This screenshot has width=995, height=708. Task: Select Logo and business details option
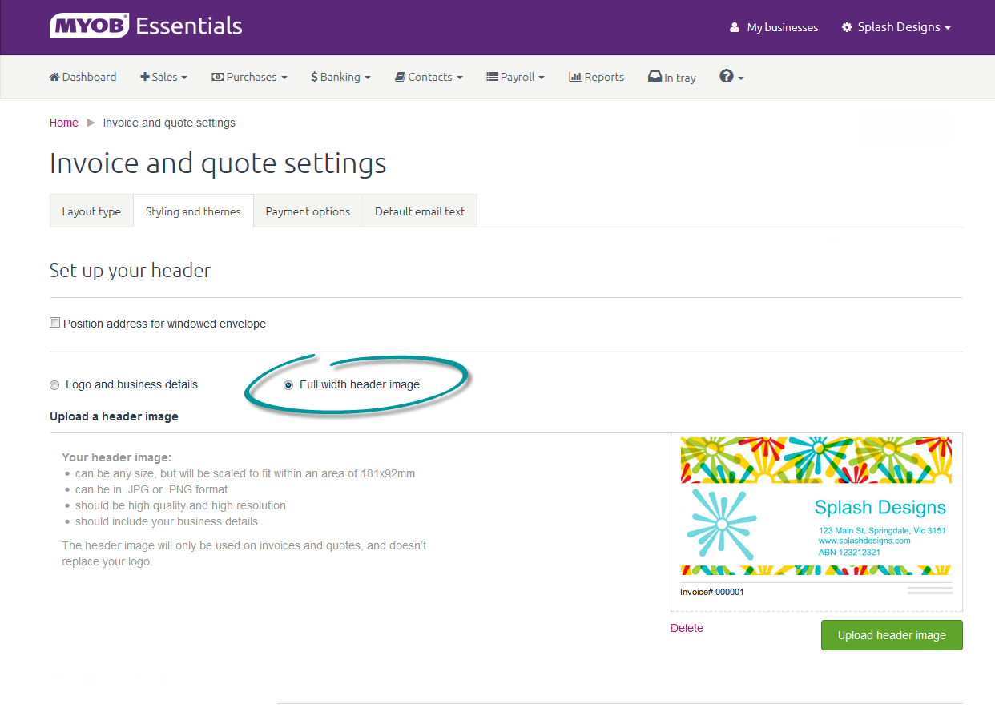(x=54, y=385)
